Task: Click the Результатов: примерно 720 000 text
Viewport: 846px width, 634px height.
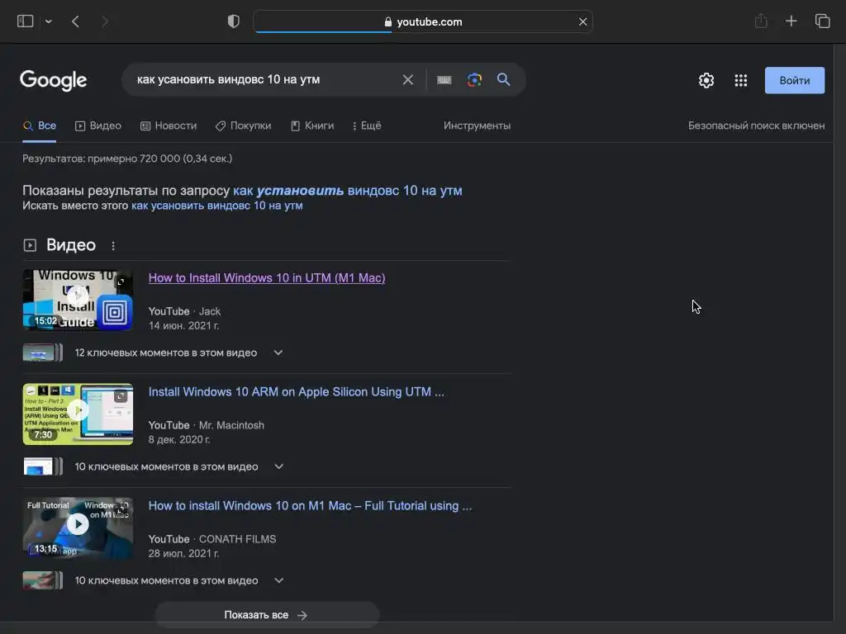Action: click(x=127, y=158)
